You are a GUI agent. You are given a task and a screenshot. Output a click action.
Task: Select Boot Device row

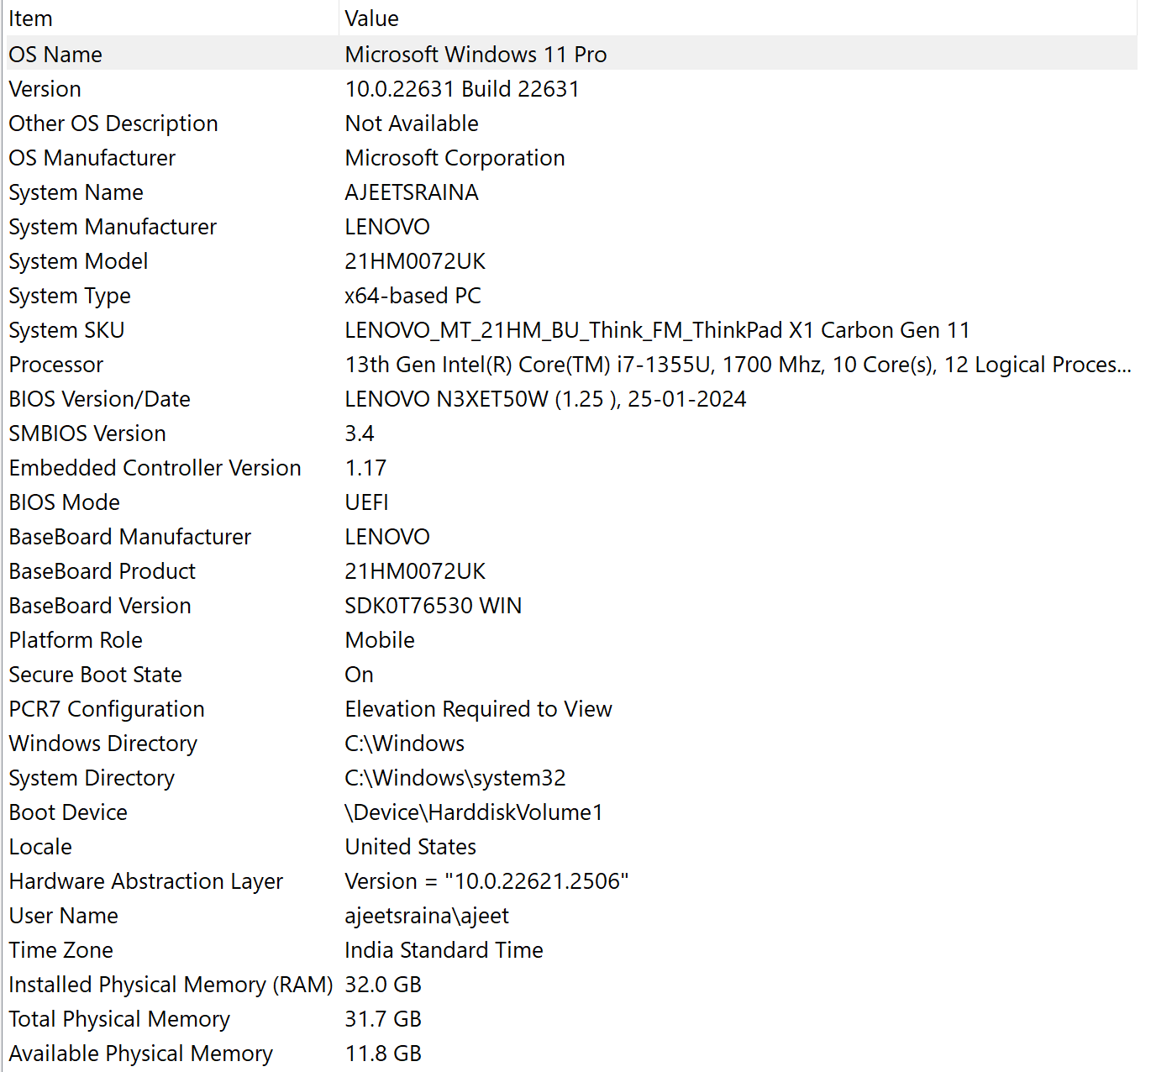coord(572,812)
